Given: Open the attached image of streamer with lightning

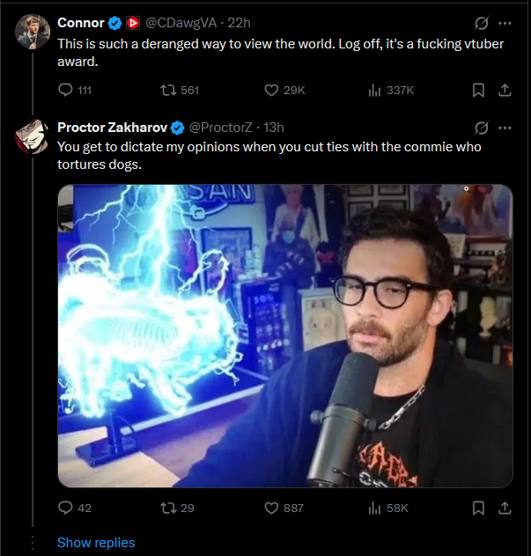Looking at the screenshot, I should (285, 336).
